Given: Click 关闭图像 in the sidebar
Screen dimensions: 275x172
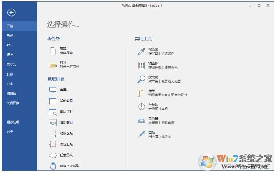Looking at the screenshot, I should point(19,103).
